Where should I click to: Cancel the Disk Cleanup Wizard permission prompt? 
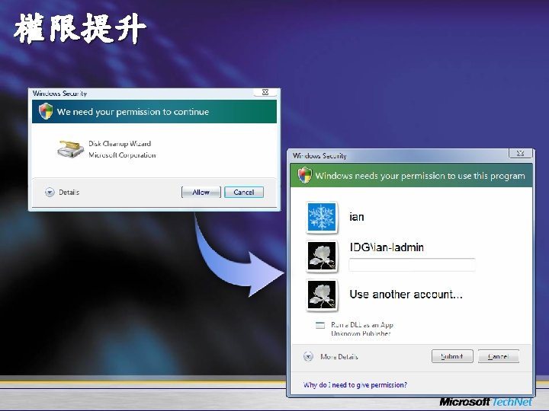244,192
